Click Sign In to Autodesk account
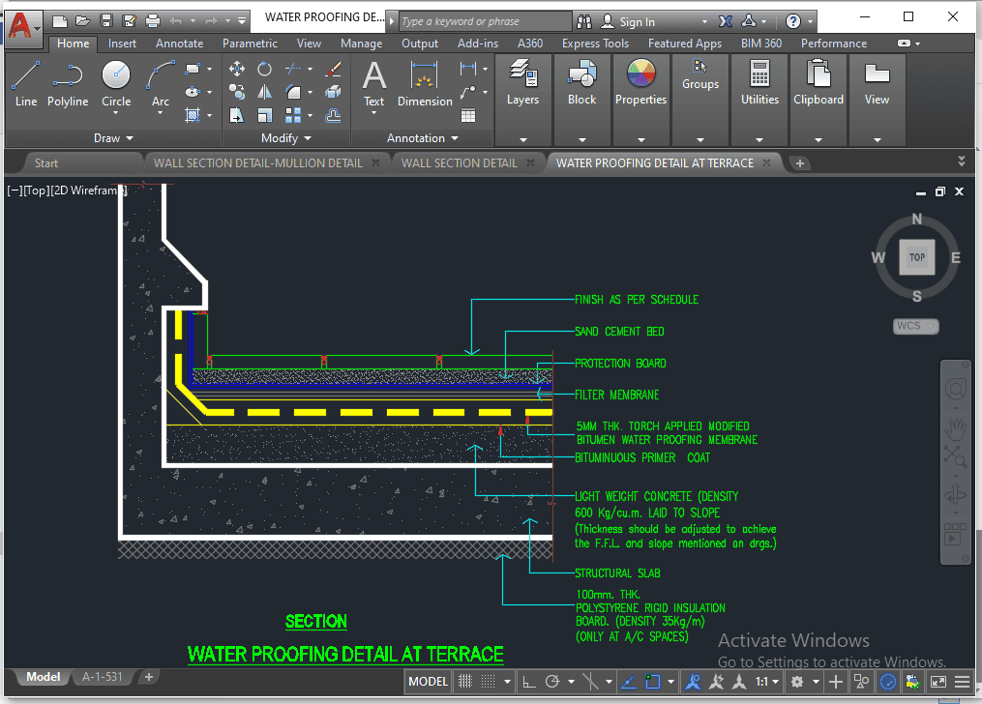This screenshot has width=982, height=704. [637, 21]
